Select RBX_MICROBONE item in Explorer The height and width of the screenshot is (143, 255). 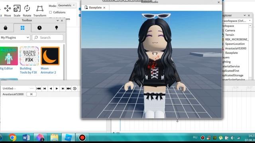(x=236, y=39)
